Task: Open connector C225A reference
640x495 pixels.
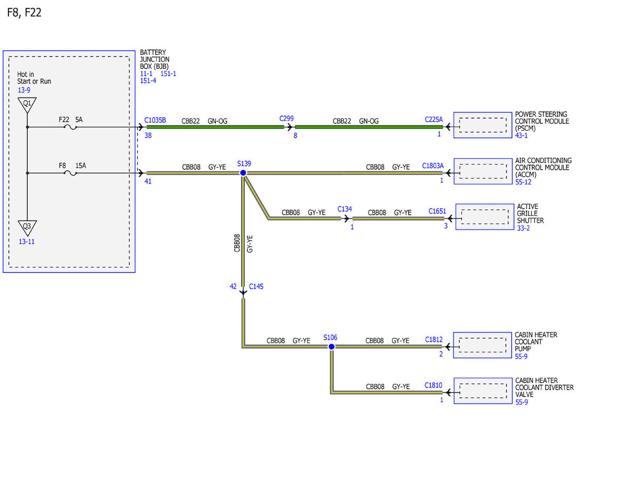Action: pos(434,120)
